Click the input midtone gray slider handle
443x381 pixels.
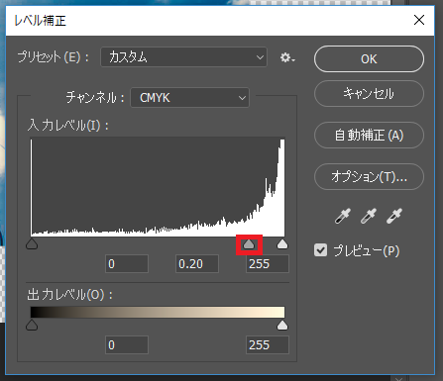249,244
